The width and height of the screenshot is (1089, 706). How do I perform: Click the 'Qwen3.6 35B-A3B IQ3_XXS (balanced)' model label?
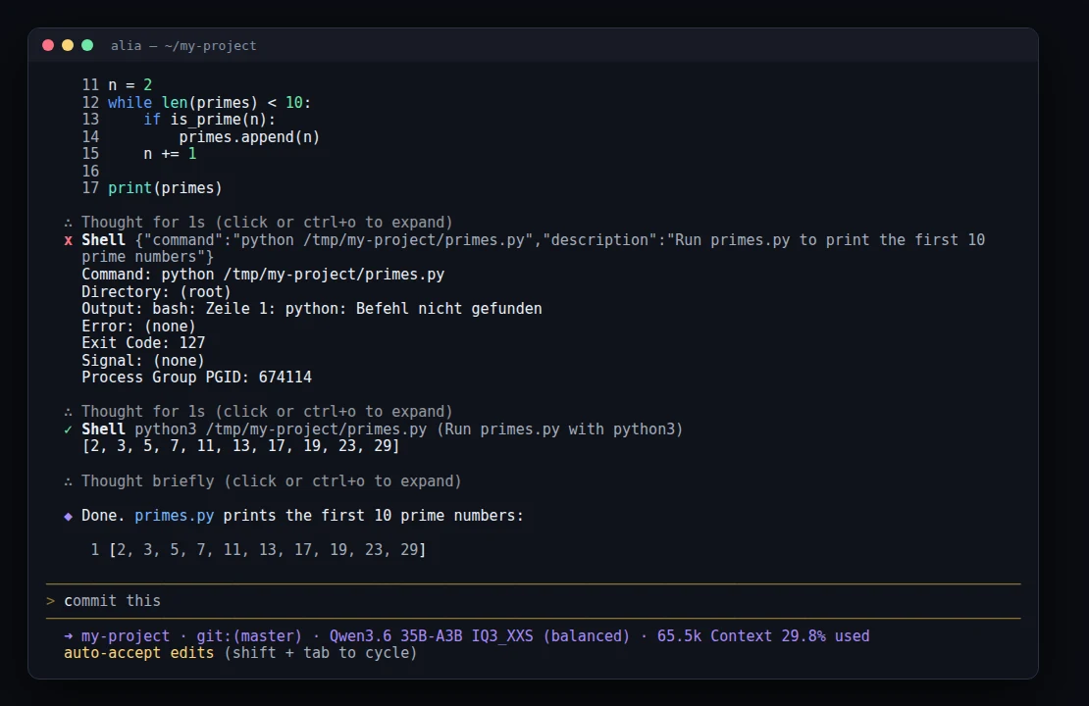click(479, 635)
